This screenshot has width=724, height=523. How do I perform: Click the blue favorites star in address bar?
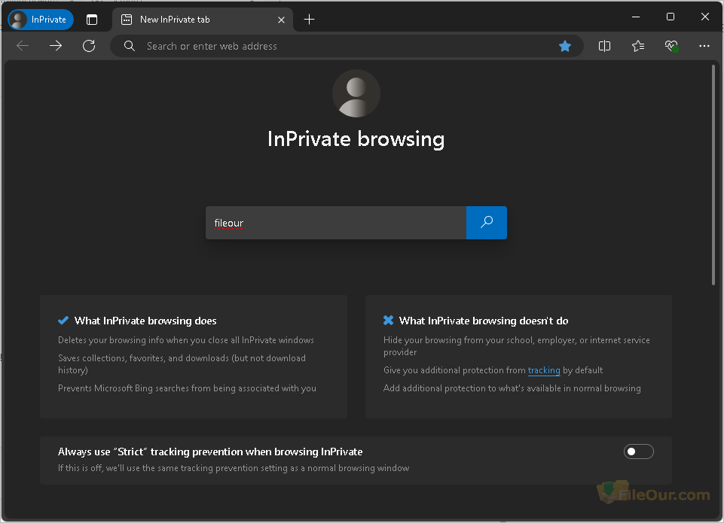coord(565,46)
